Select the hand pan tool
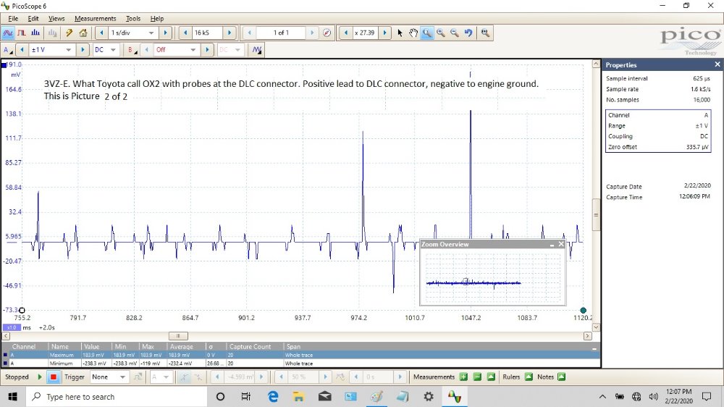This screenshot has height=407, width=724. click(413, 33)
